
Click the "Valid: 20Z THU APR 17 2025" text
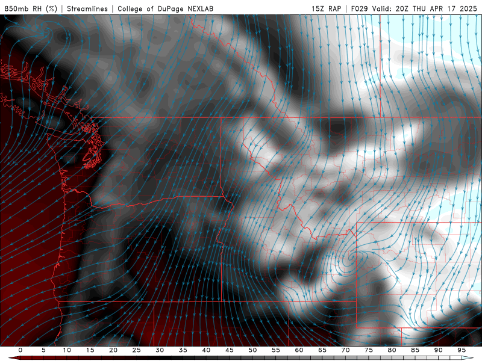(x=425, y=8)
